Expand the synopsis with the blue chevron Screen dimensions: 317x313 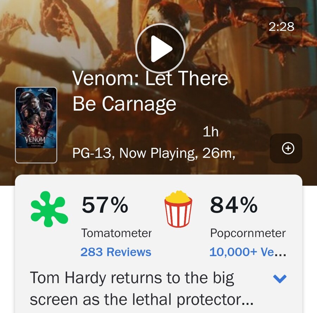point(280,279)
